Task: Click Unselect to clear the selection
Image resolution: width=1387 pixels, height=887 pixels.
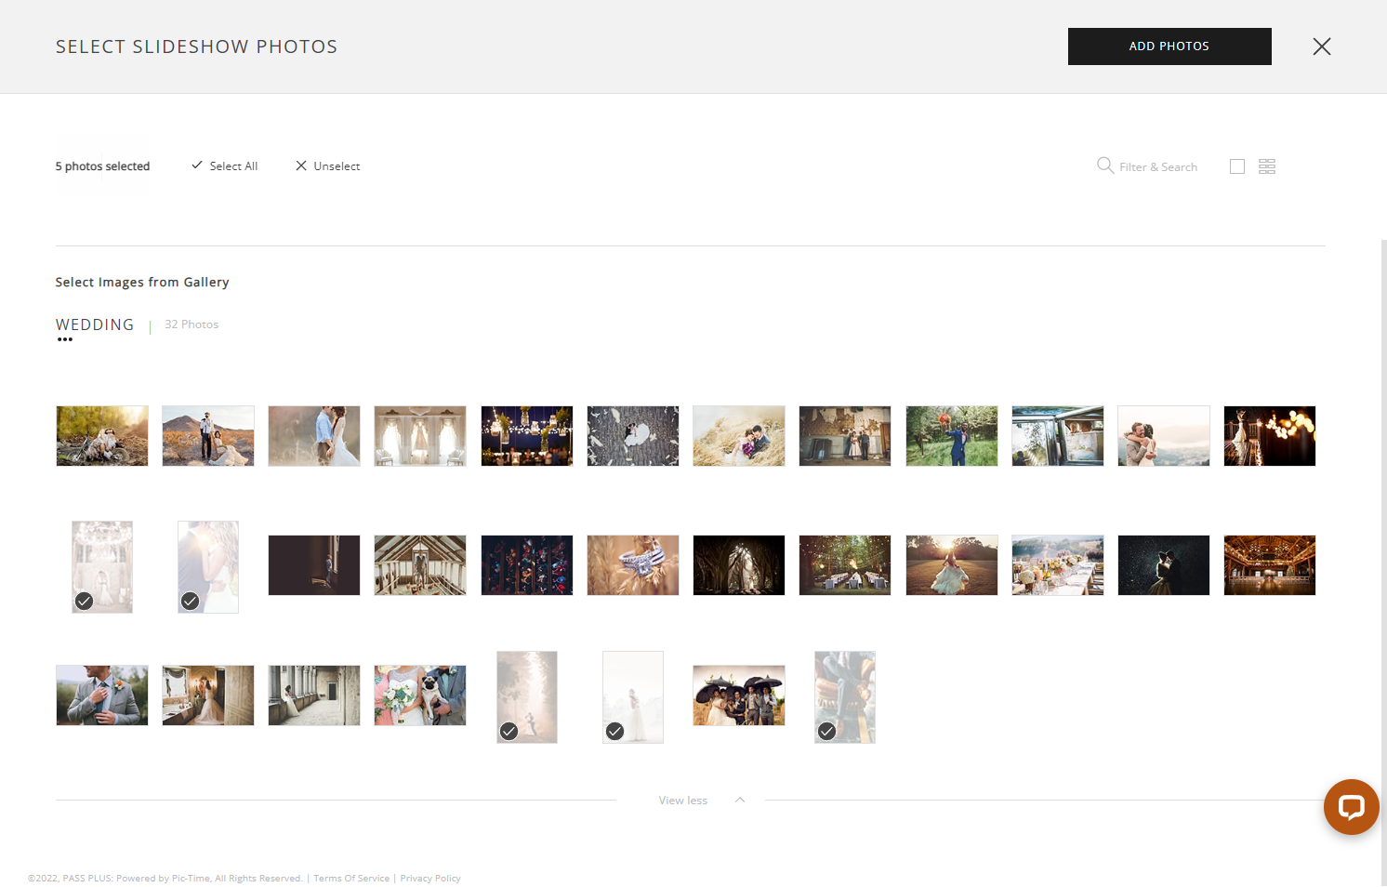Action: tap(327, 165)
